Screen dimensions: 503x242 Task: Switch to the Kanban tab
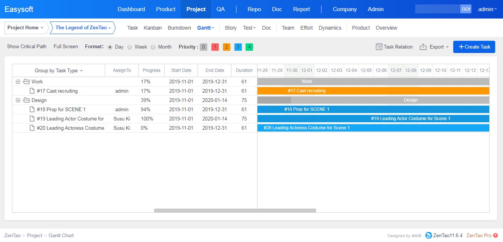tap(153, 28)
